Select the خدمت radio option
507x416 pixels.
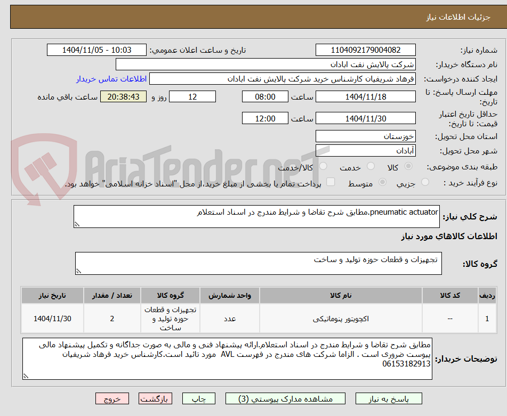[371, 167]
